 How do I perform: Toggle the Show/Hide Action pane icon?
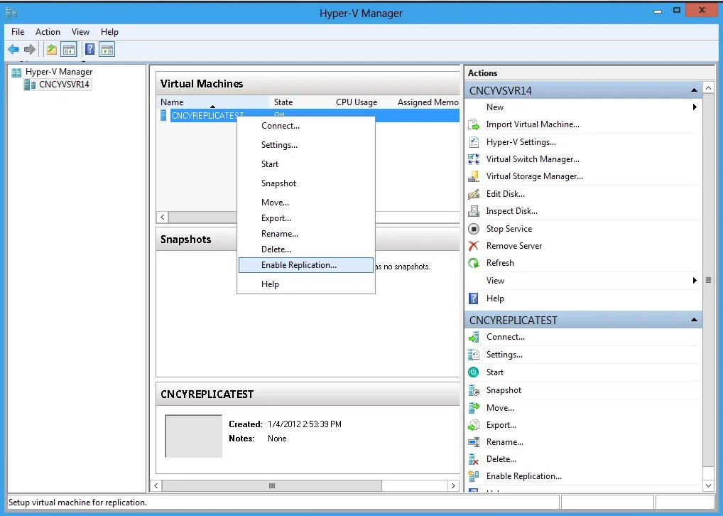(107, 49)
